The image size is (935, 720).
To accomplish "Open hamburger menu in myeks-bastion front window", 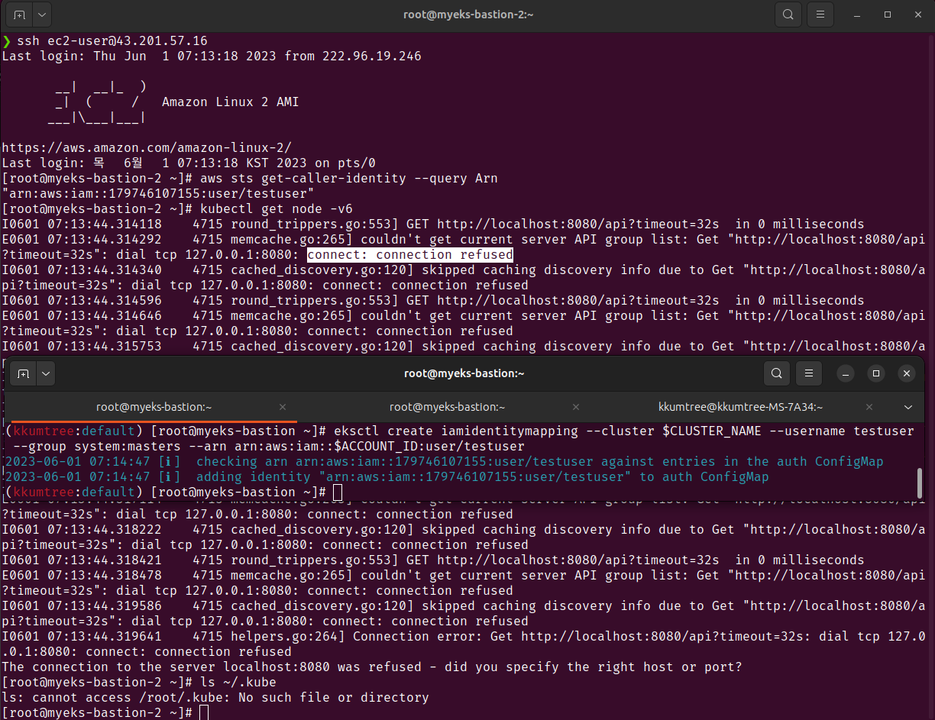I will pos(809,373).
